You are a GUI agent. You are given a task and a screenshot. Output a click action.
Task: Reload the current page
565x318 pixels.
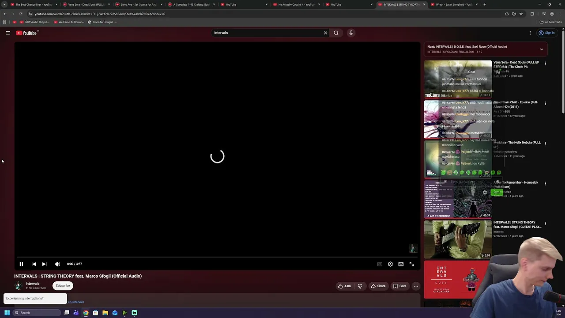(21, 14)
